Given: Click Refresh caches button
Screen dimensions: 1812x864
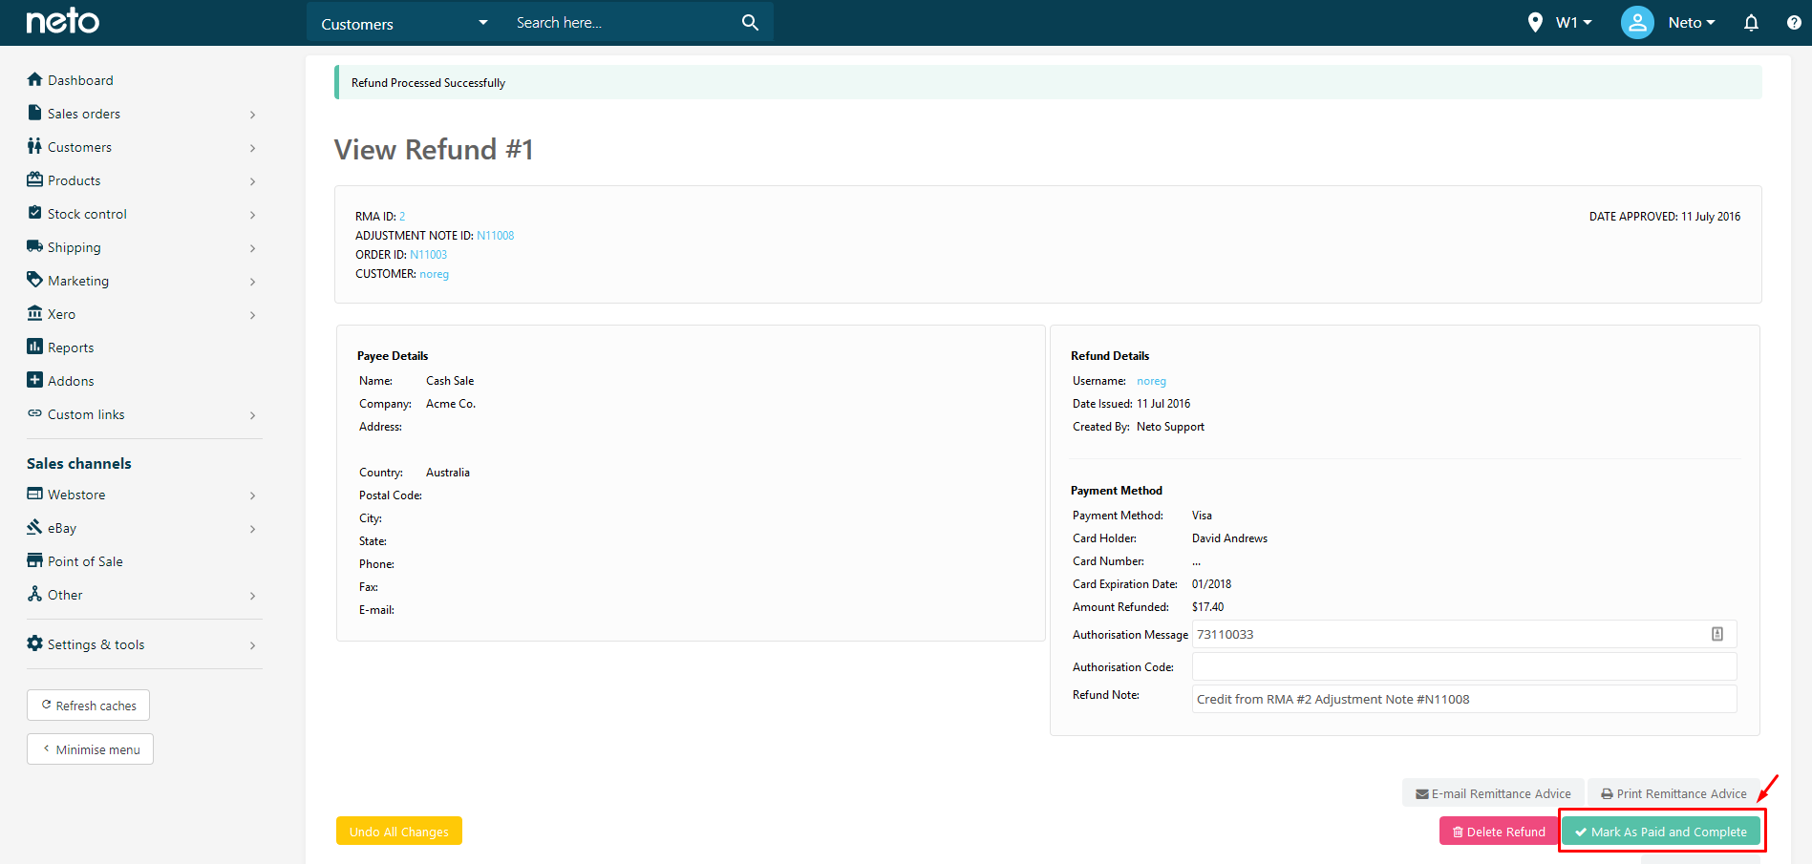Looking at the screenshot, I should coord(89,706).
